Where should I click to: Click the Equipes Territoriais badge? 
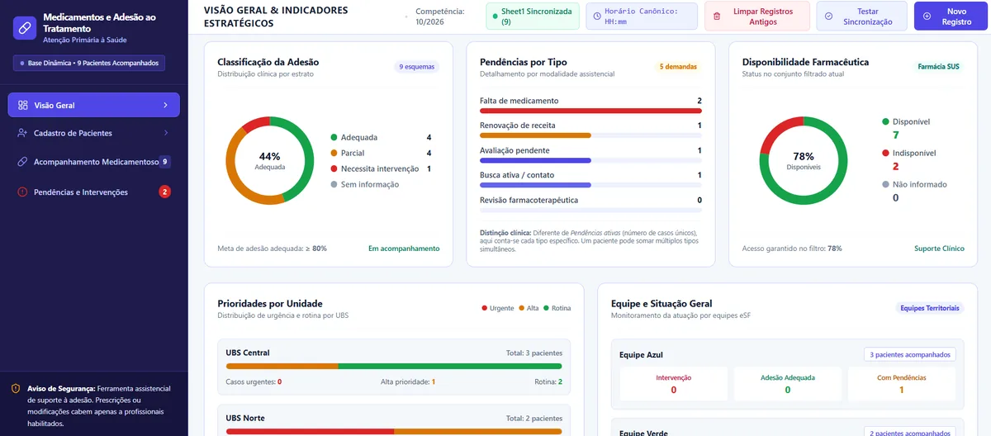click(x=930, y=308)
